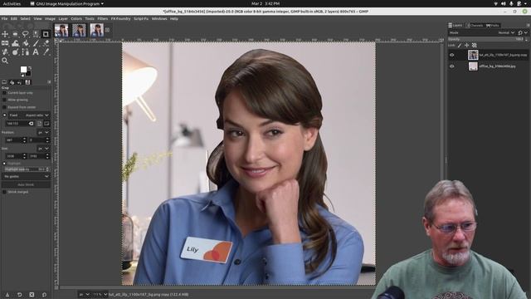531x299 pixels.
Task: Click the Auto Shrink button
Action: 26,184
